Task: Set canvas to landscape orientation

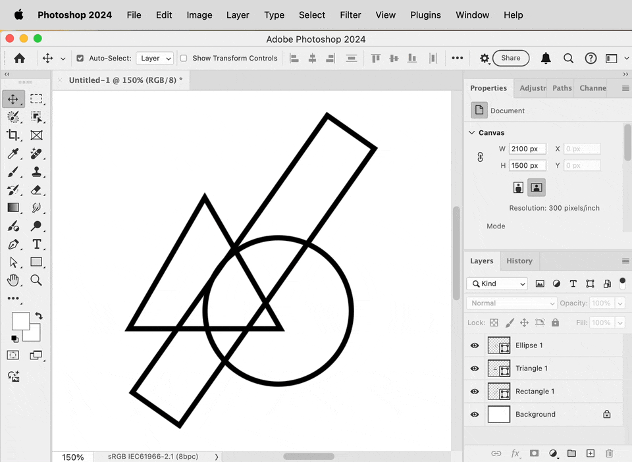Action: [537, 188]
